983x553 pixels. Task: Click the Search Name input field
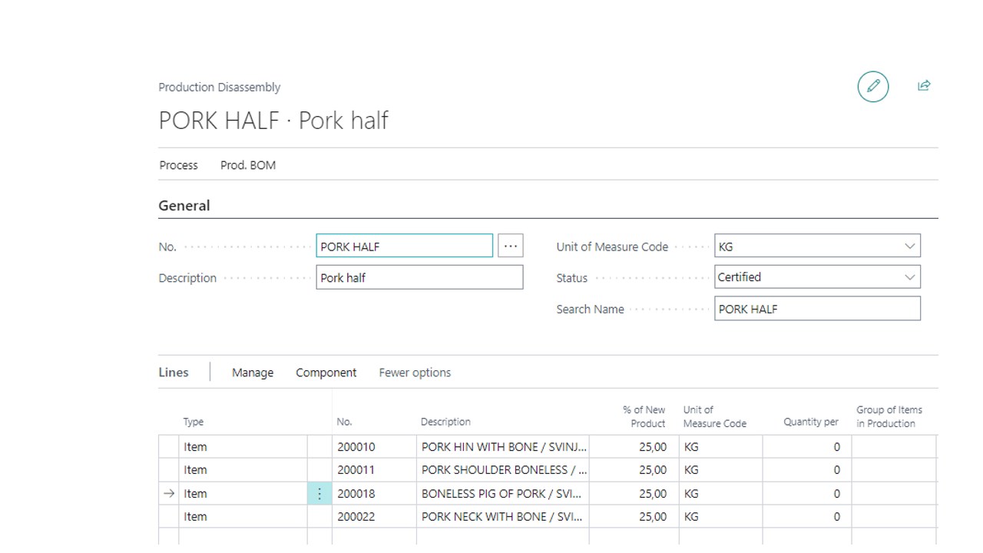click(816, 310)
